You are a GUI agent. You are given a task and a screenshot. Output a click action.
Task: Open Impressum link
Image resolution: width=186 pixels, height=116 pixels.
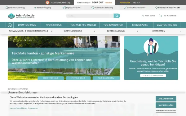click(x=33, y=108)
